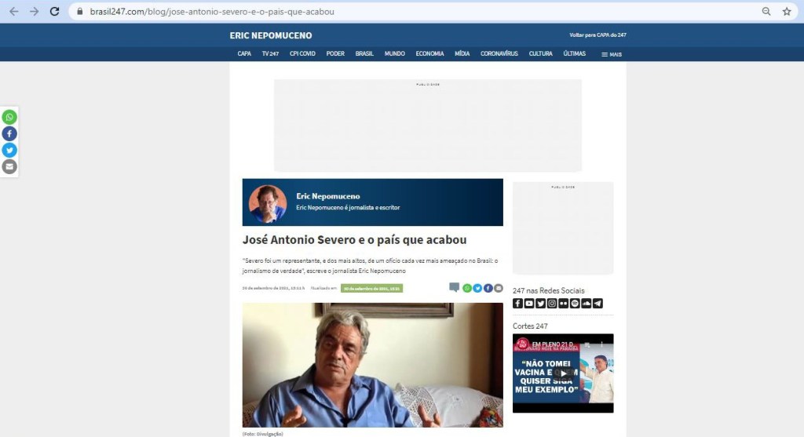Expand the MAIS hamburger menu
804x437 pixels.
[x=612, y=54]
